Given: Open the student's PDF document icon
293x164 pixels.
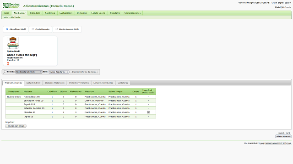Looking at the screenshot, I should click(x=8, y=64).
